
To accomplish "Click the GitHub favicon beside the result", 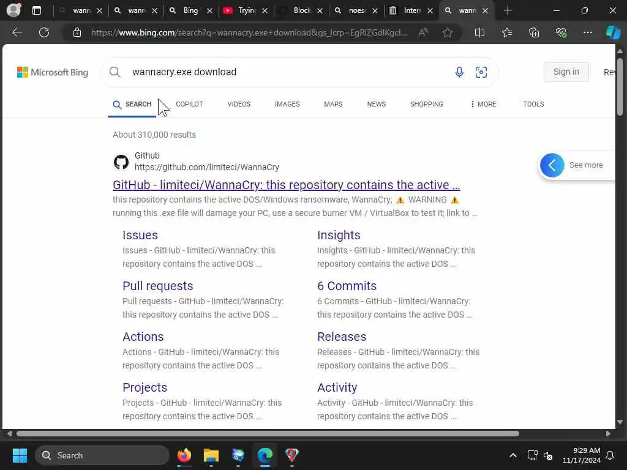I will [x=121, y=162].
